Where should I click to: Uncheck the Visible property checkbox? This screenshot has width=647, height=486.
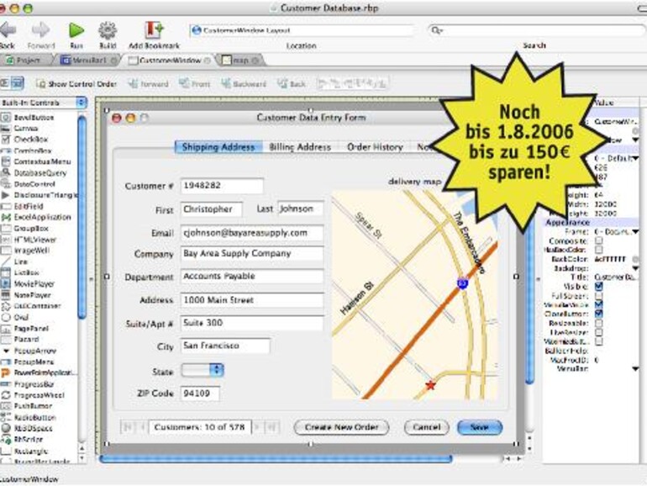(599, 286)
